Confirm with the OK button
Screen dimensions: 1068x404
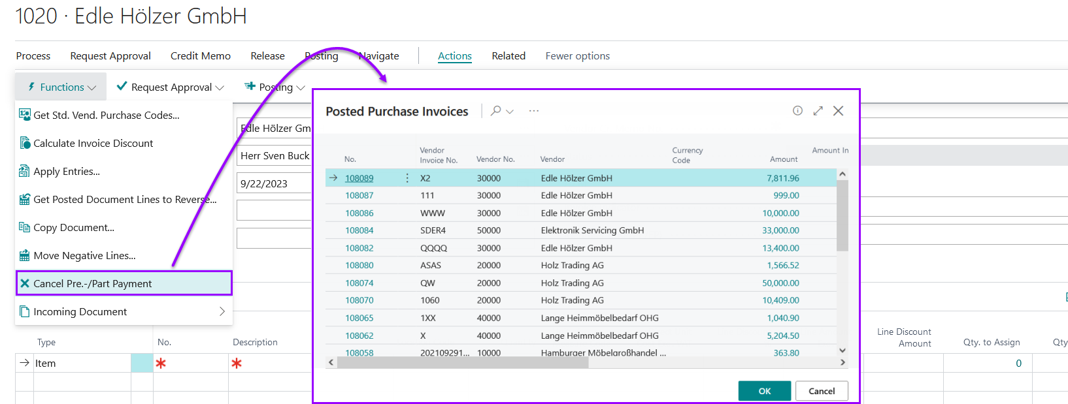[x=765, y=391]
